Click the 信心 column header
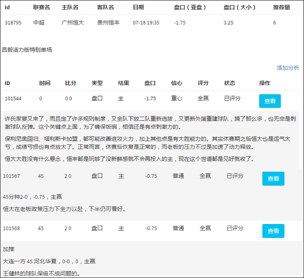This screenshot has height=278, width=304. (x=177, y=83)
